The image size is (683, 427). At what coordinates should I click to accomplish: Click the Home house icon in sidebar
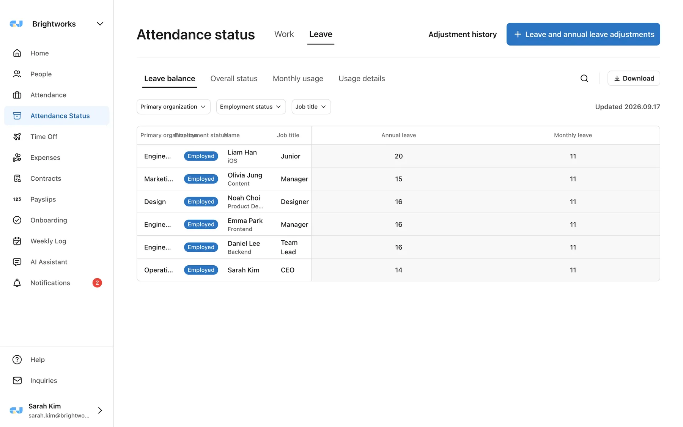[17, 53]
